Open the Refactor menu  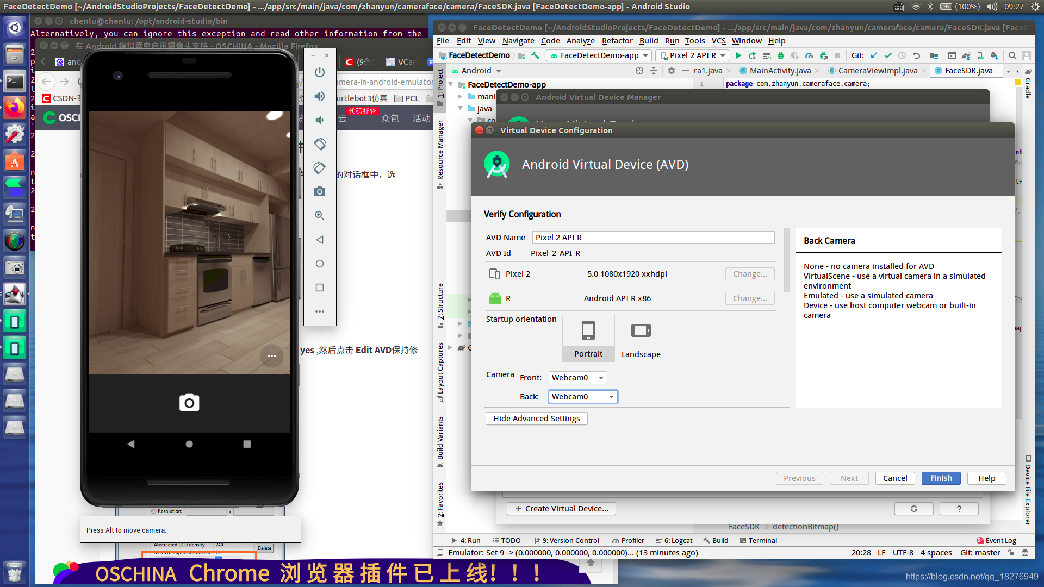tap(617, 41)
